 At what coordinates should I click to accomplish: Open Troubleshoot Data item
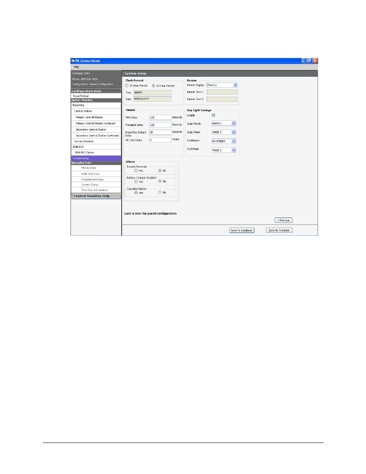96,179
